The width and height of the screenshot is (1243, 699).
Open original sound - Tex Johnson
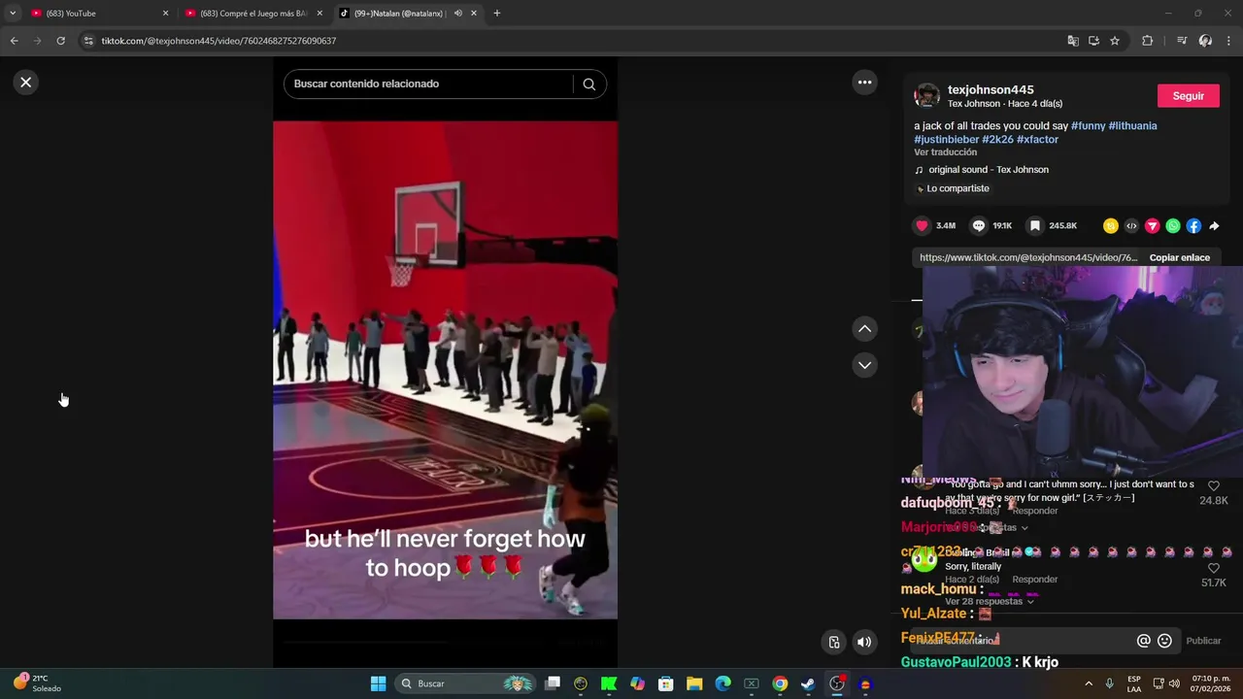988,170
